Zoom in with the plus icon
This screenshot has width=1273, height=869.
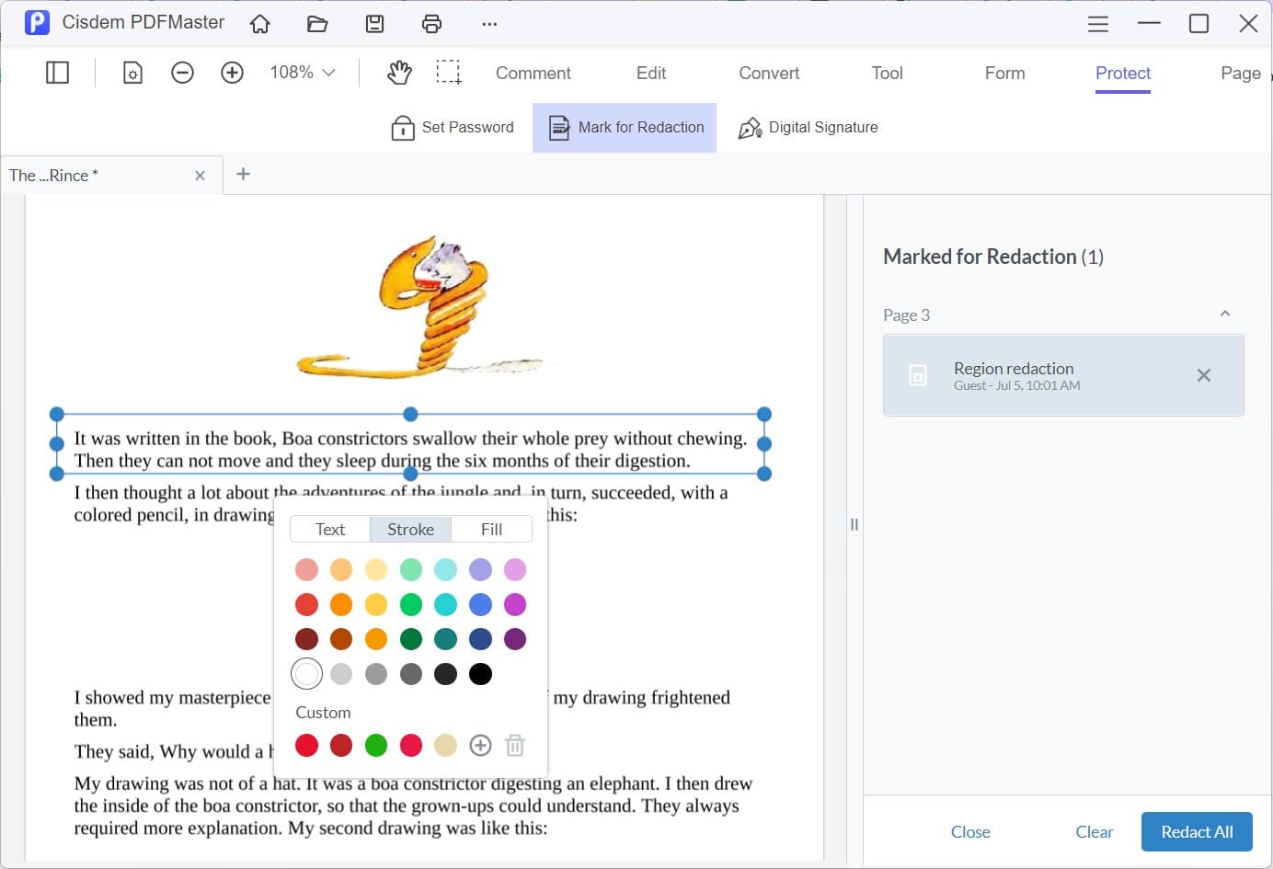[x=232, y=73]
